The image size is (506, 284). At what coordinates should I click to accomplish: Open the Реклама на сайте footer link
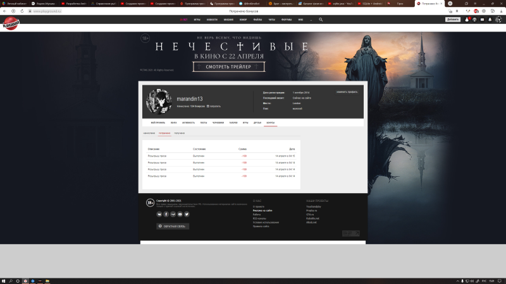point(262,211)
